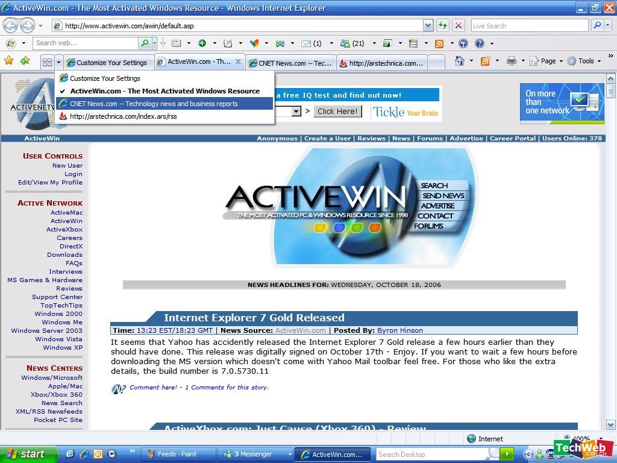Click the pencil notepad toolbar icon

coord(228,43)
